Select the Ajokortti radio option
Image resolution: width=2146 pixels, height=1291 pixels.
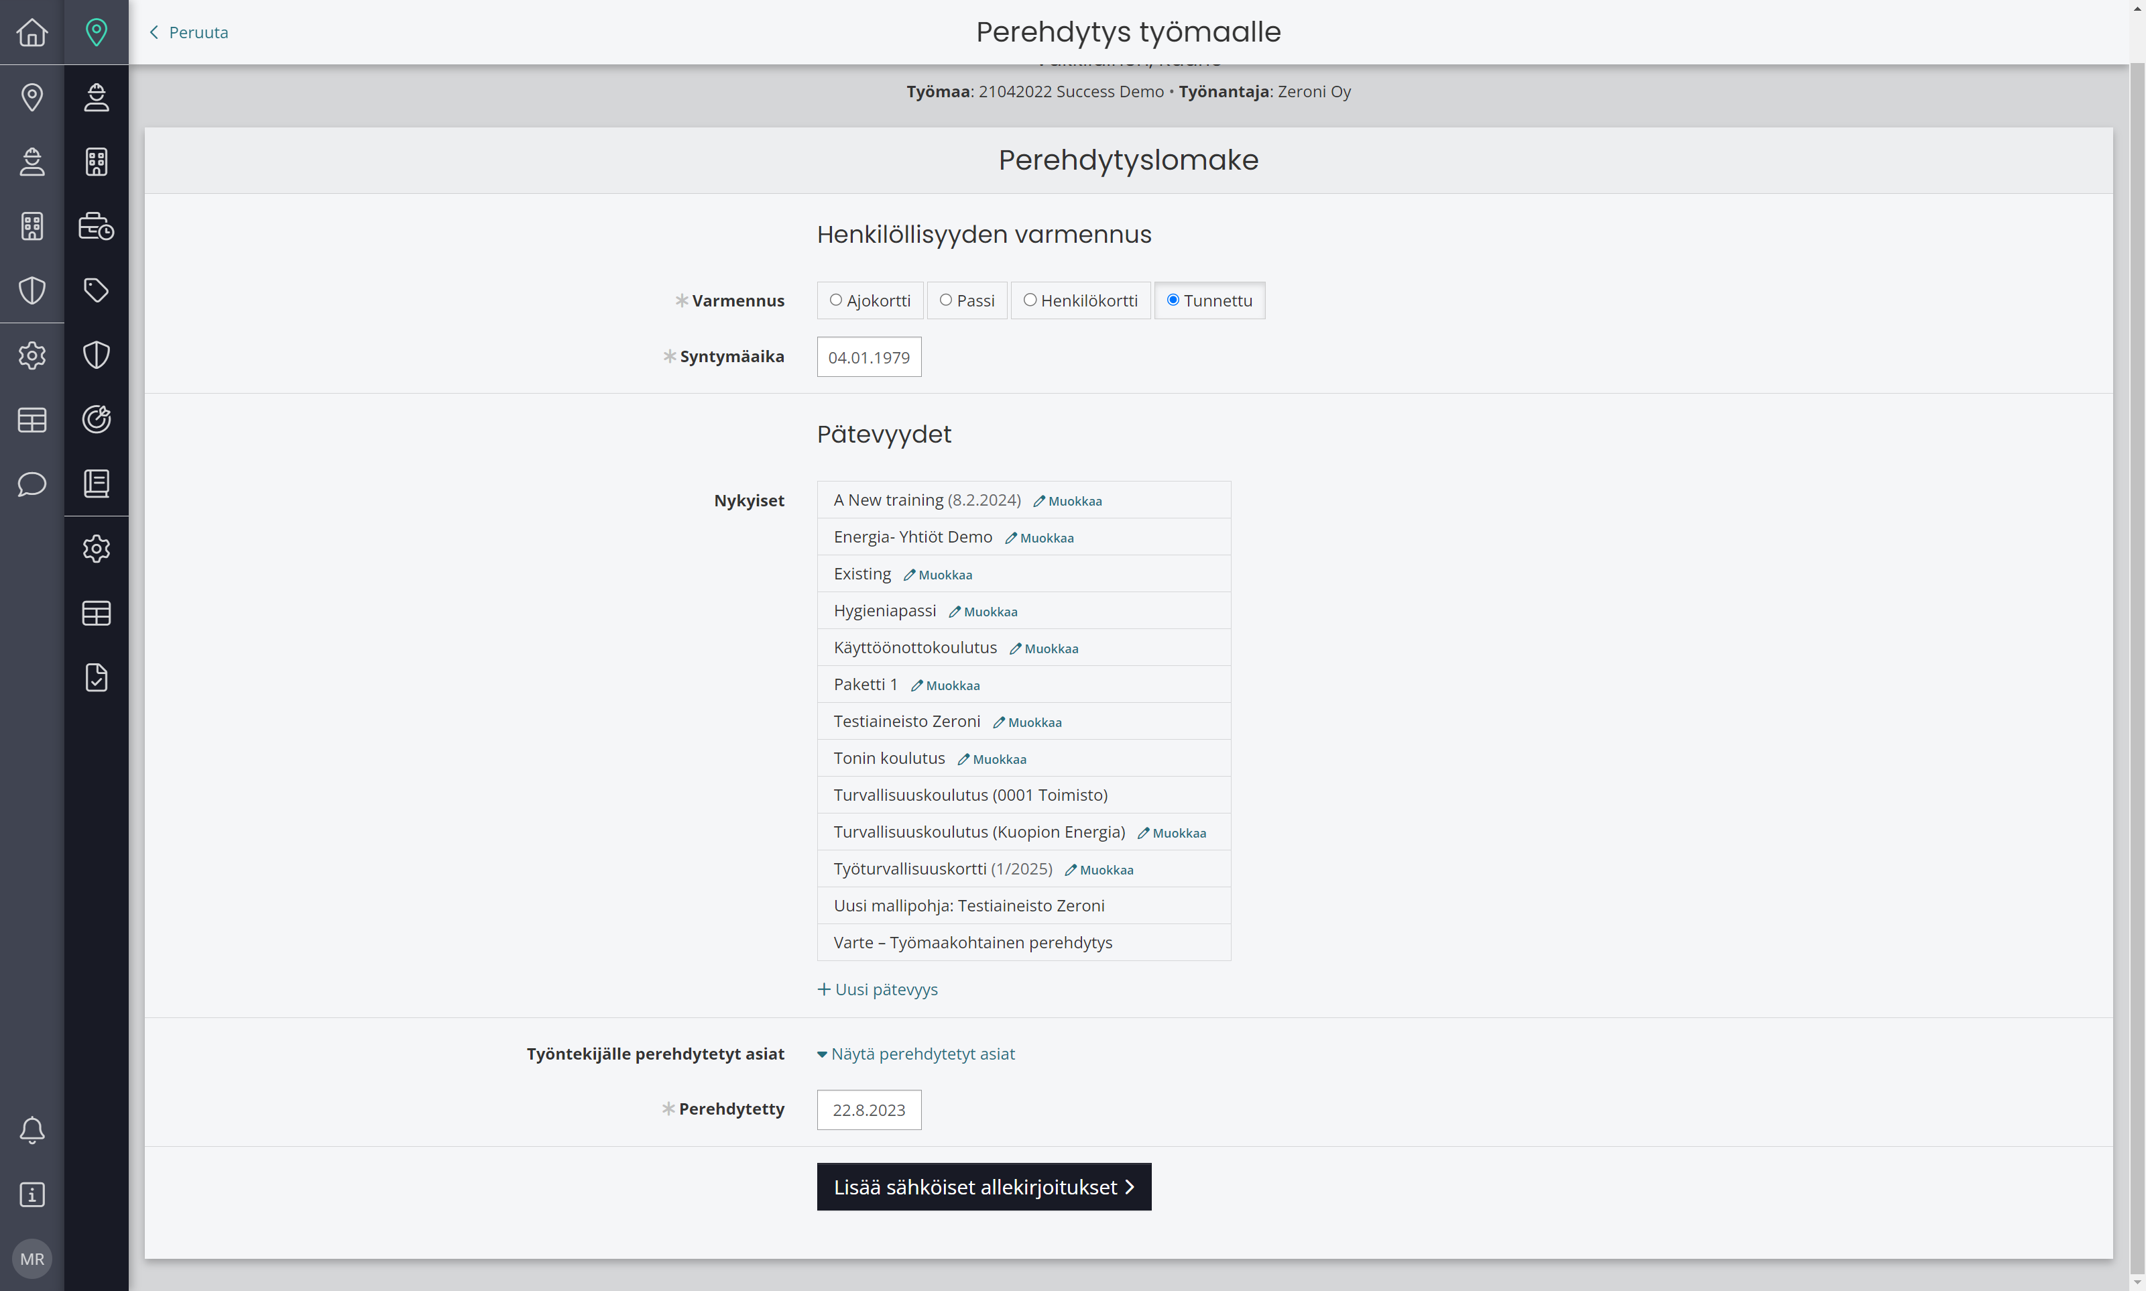(870, 300)
